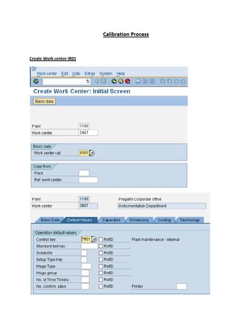Select the Default Values tab
The image size is (252, 336).
(x=80, y=220)
